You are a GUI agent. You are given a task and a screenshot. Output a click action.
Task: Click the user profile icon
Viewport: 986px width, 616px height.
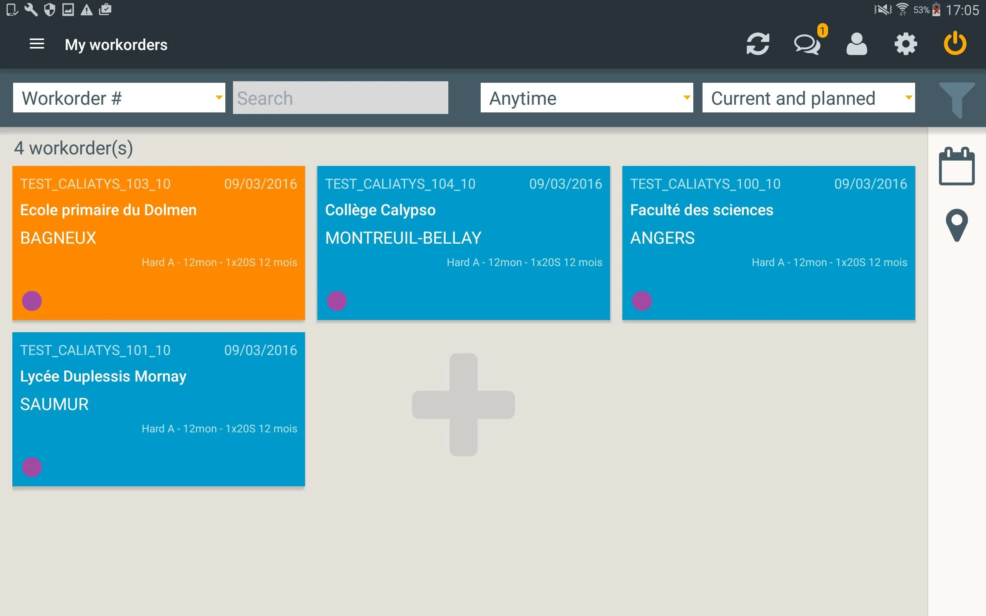tap(857, 44)
